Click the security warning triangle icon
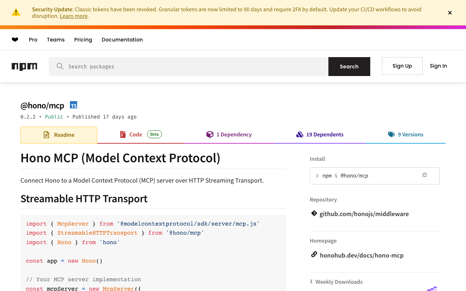Viewport: 466px width, 291px height. click(16, 12)
